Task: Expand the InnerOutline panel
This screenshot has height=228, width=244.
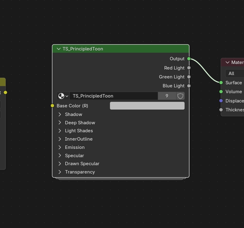Action: pyautogui.click(x=60, y=139)
